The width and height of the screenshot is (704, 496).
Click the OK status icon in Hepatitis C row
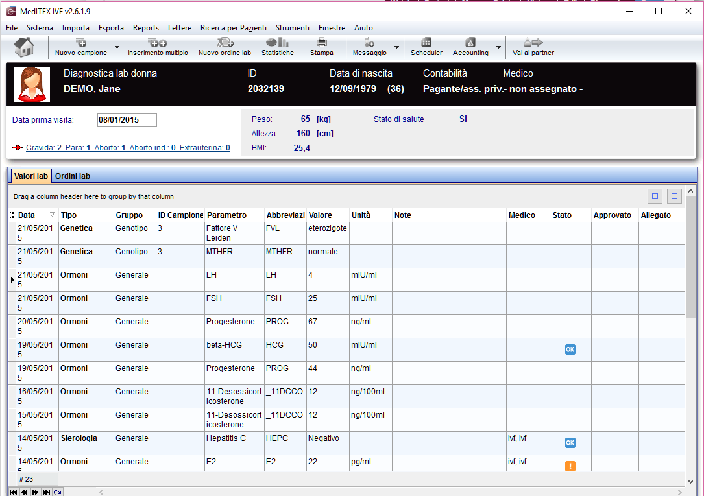coord(570,443)
